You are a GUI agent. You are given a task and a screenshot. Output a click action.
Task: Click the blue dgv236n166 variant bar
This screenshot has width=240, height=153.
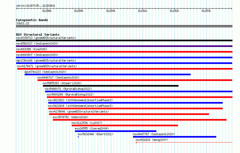coord(124,63)
